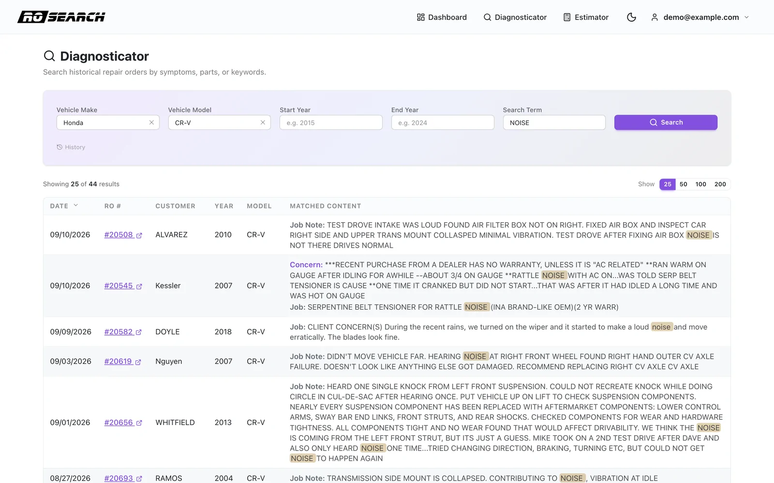Click the MATCHED CONTENT column header
Viewport: 774px width, 483px height.
click(x=325, y=206)
